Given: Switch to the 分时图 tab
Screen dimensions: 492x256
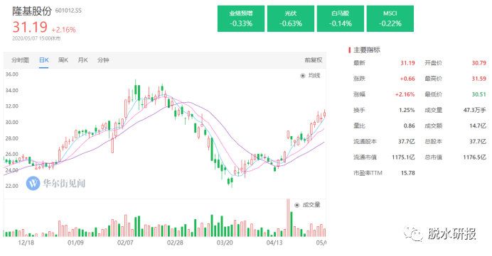Looking at the screenshot, I should click(20, 60).
